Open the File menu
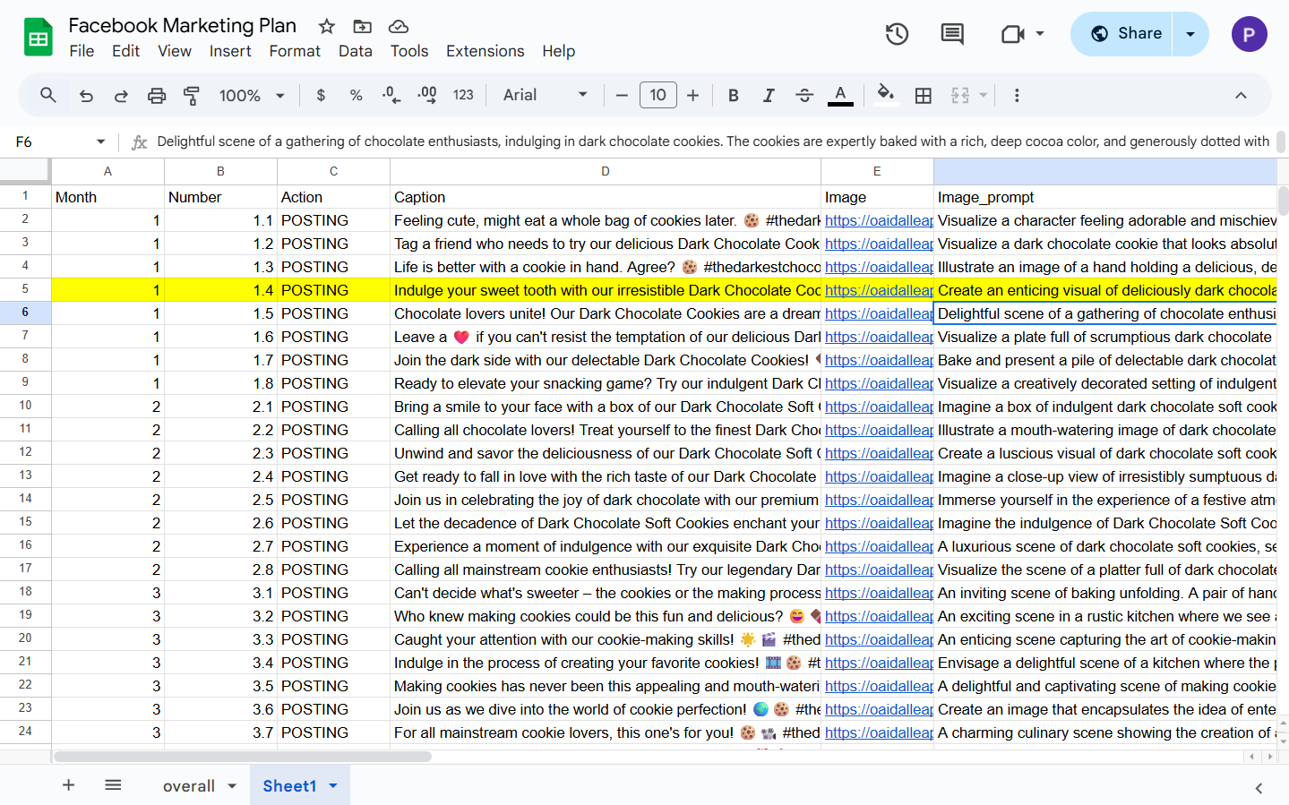Image resolution: width=1289 pixels, height=805 pixels. tap(82, 51)
